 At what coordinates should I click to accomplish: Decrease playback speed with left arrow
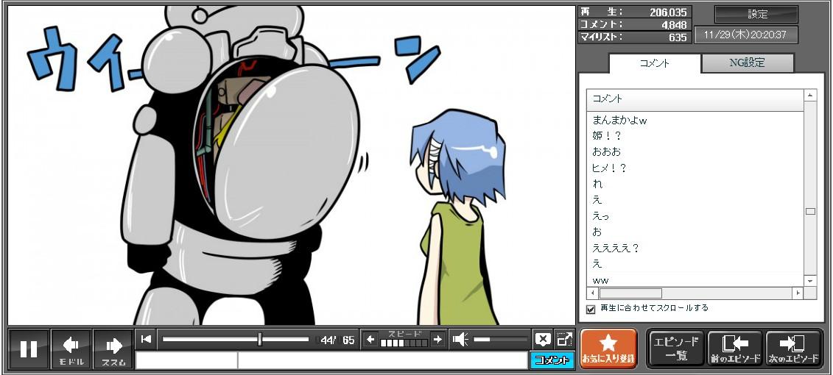(x=370, y=339)
